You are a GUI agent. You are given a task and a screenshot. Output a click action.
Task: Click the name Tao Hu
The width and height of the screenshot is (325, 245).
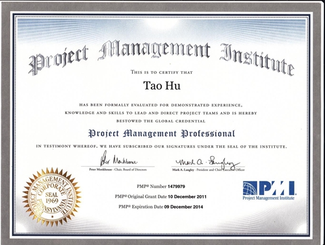pyautogui.click(x=162, y=86)
